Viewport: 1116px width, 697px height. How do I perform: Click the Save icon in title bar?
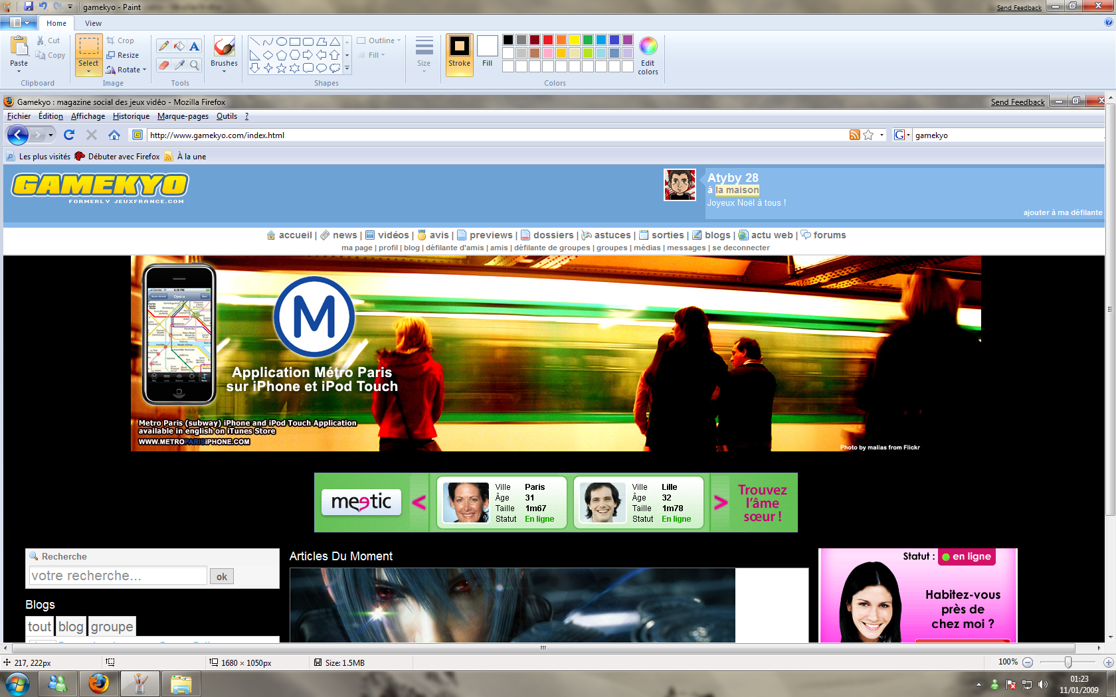pos(29,6)
